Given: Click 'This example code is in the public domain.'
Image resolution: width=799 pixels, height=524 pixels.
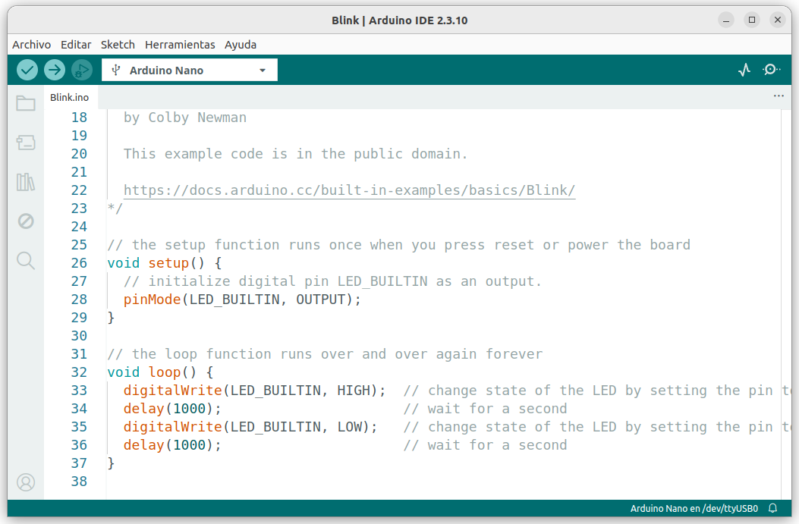Looking at the screenshot, I should coord(296,154).
